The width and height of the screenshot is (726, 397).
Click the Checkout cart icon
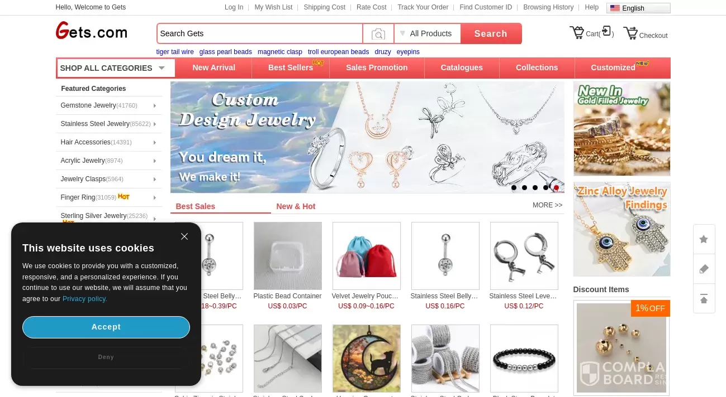click(630, 33)
